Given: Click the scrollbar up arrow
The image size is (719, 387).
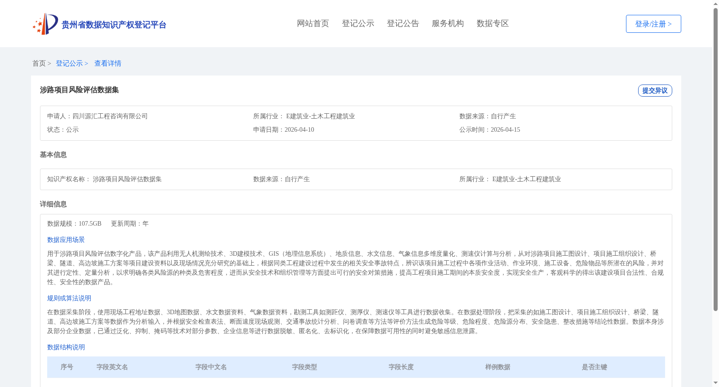Looking at the screenshot, I should pyautogui.click(x=715, y=4).
